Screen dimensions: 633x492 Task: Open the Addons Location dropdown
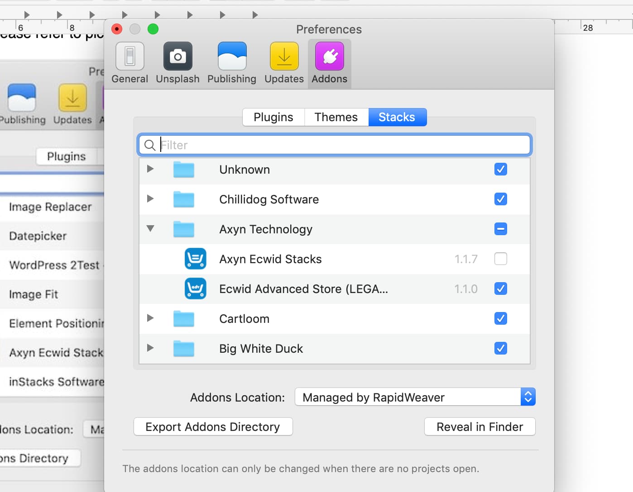click(x=415, y=397)
